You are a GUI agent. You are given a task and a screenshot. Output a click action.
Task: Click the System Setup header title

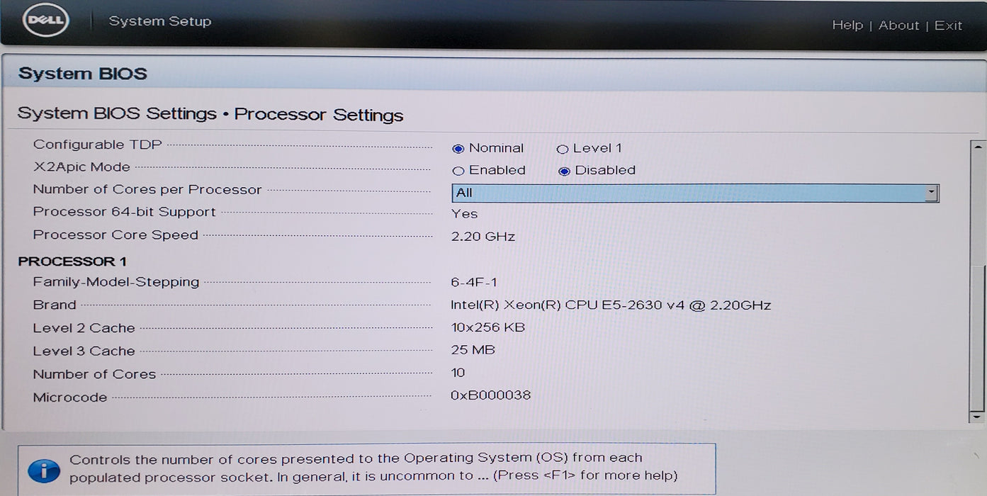[160, 21]
